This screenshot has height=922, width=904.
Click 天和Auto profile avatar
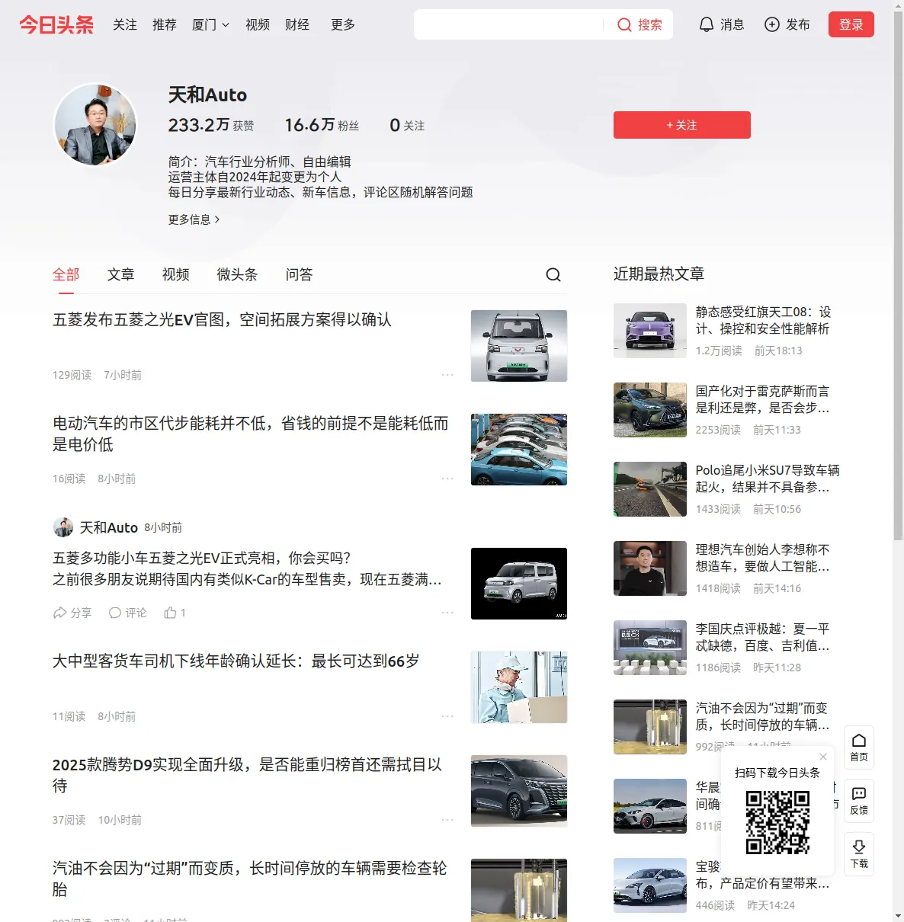point(95,124)
